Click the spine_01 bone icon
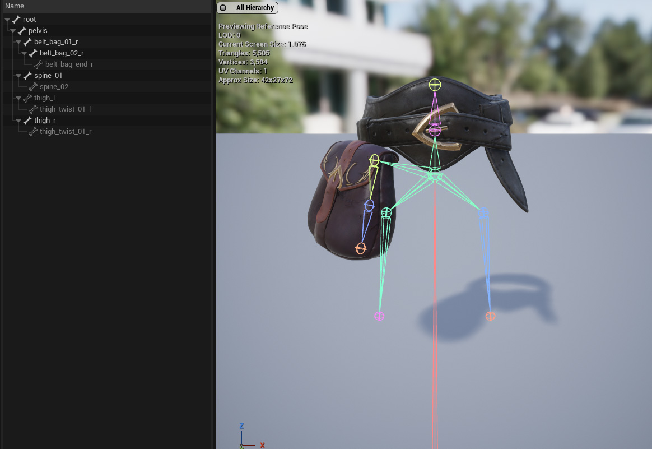 tap(27, 76)
